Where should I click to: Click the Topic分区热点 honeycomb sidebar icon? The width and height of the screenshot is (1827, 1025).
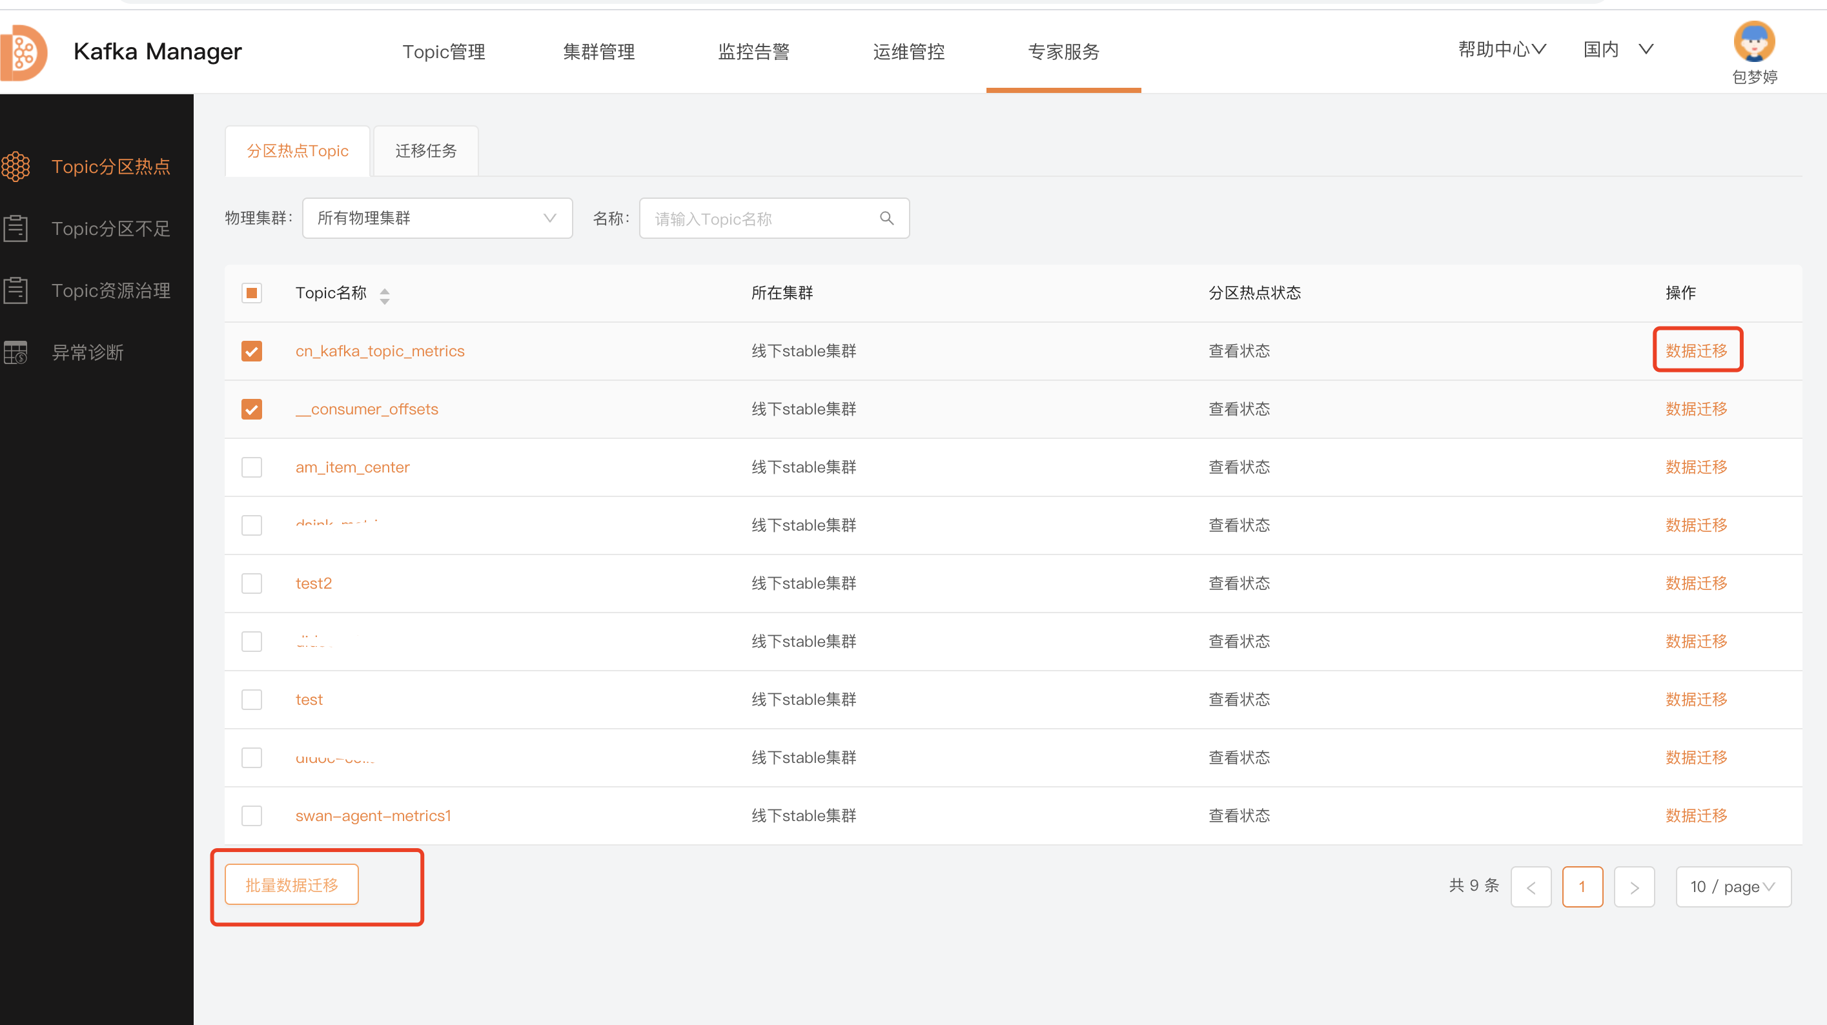[15, 167]
